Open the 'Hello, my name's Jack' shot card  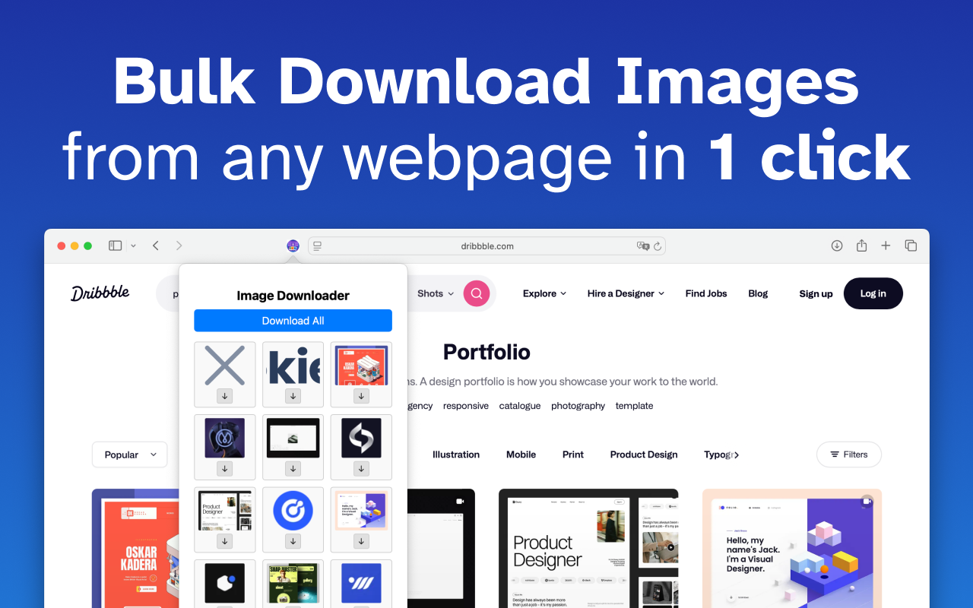click(x=792, y=548)
